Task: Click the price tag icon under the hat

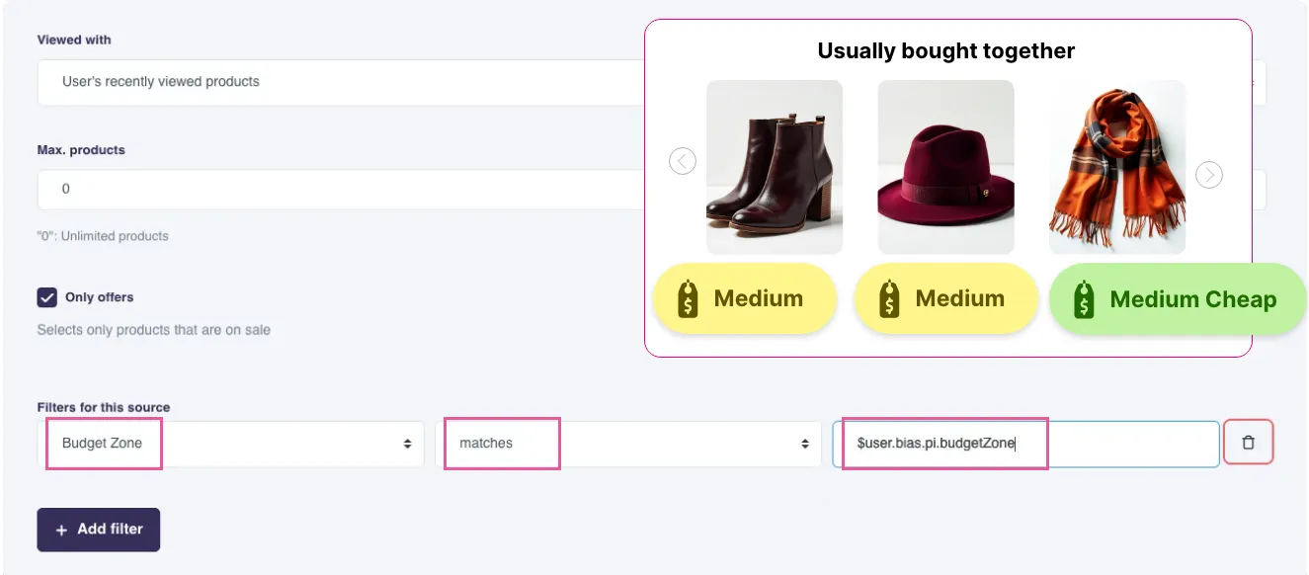Action: coord(890,298)
